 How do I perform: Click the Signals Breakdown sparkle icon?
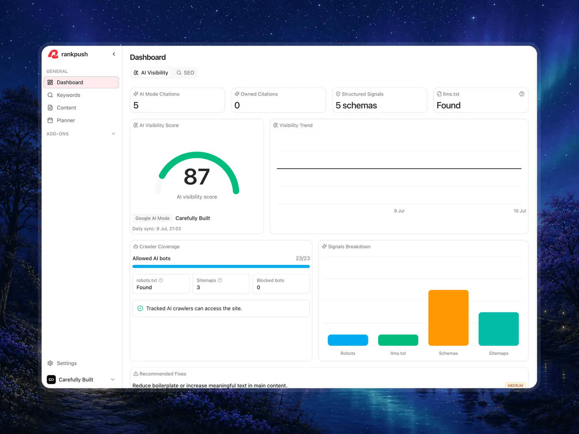coord(324,247)
